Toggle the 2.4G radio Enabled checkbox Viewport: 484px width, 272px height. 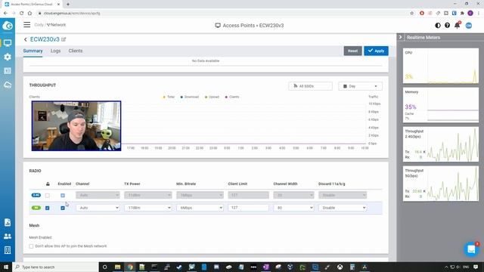coord(63,195)
